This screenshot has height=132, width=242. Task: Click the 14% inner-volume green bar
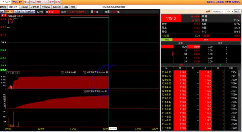(x=167, y=40)
